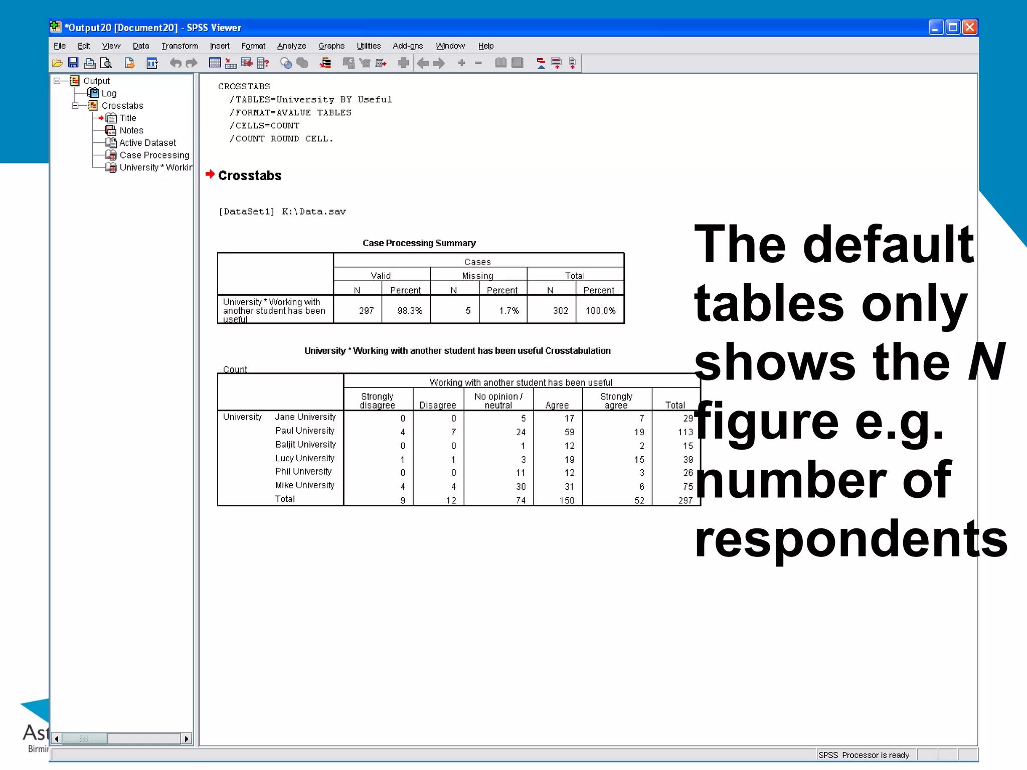Click the Open file folder icon
Image resolution: width=1027 pixels, height=770 pixels.
tap(58, 63)
